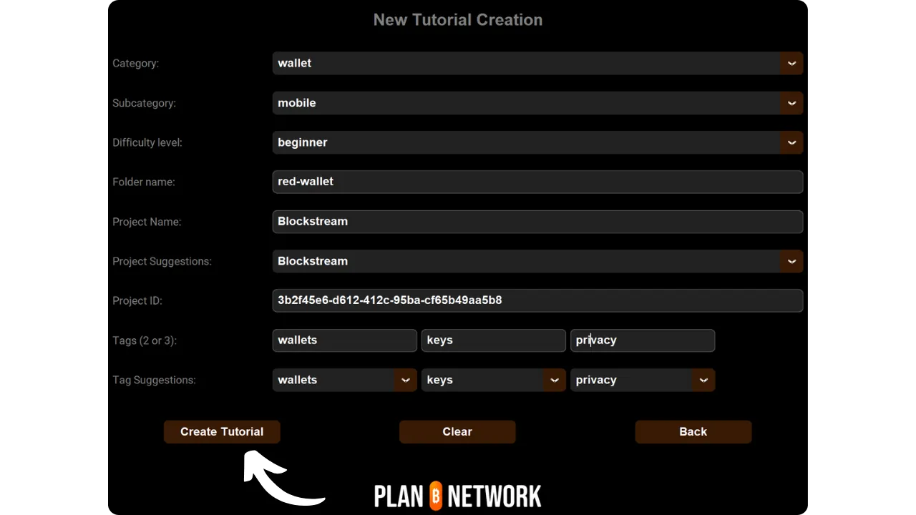The height and width of the screenshot is (515, 916).
Task: Open the privacy tag suggestion dropdown
Action: 703,380
